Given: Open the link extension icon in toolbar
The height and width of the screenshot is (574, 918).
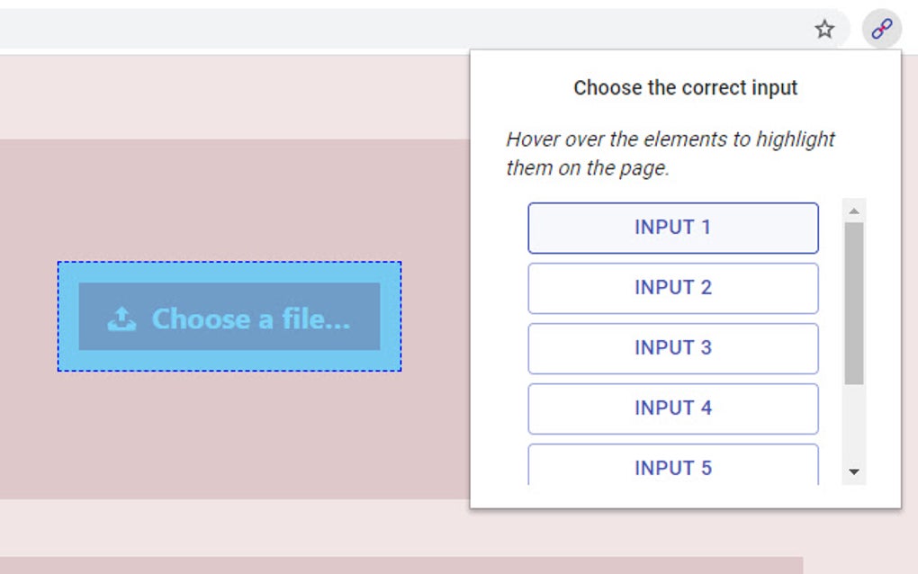Looking at the screenshot, I should click(x=881, y=30).
